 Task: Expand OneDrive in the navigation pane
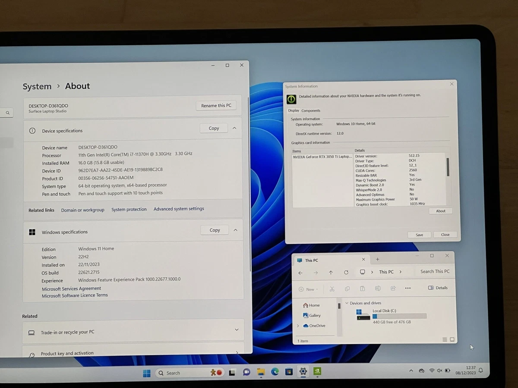[x=298, y=326]
